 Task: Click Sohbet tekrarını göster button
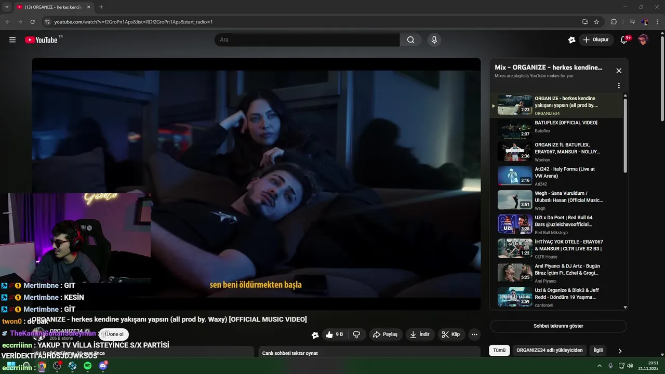pos(558,326)
